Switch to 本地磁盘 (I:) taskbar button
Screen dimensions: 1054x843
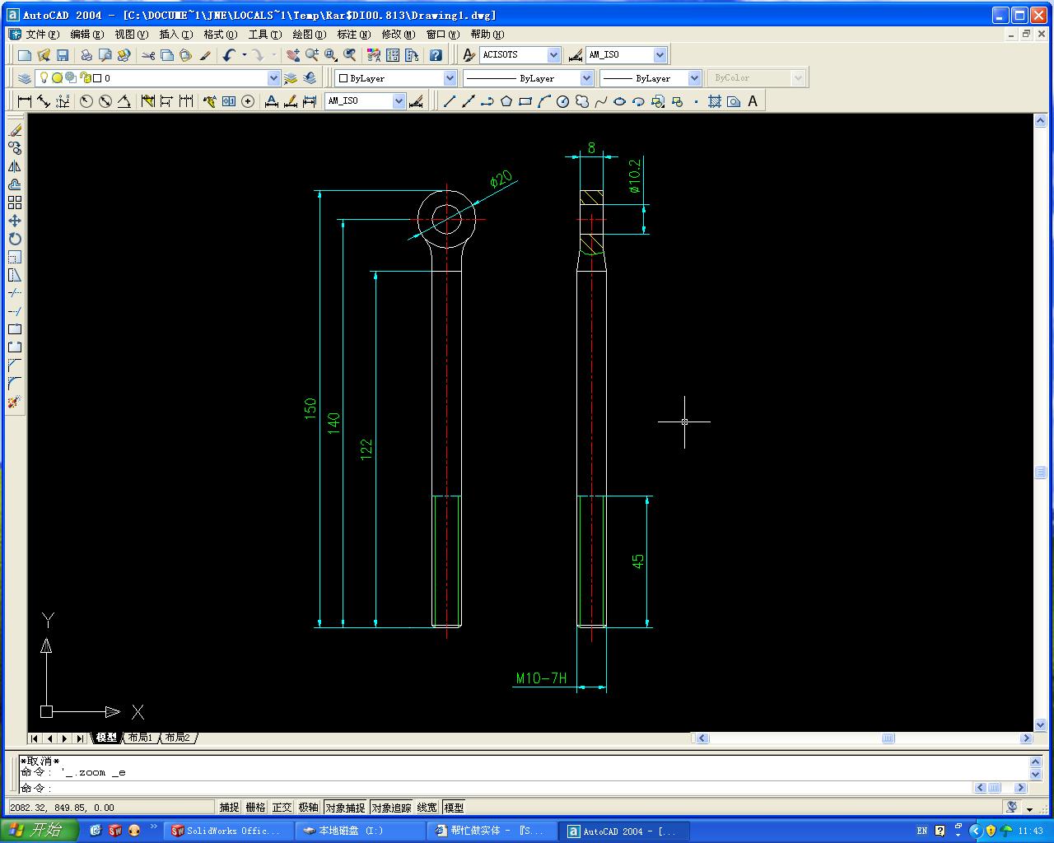click(x=359, y=831)
